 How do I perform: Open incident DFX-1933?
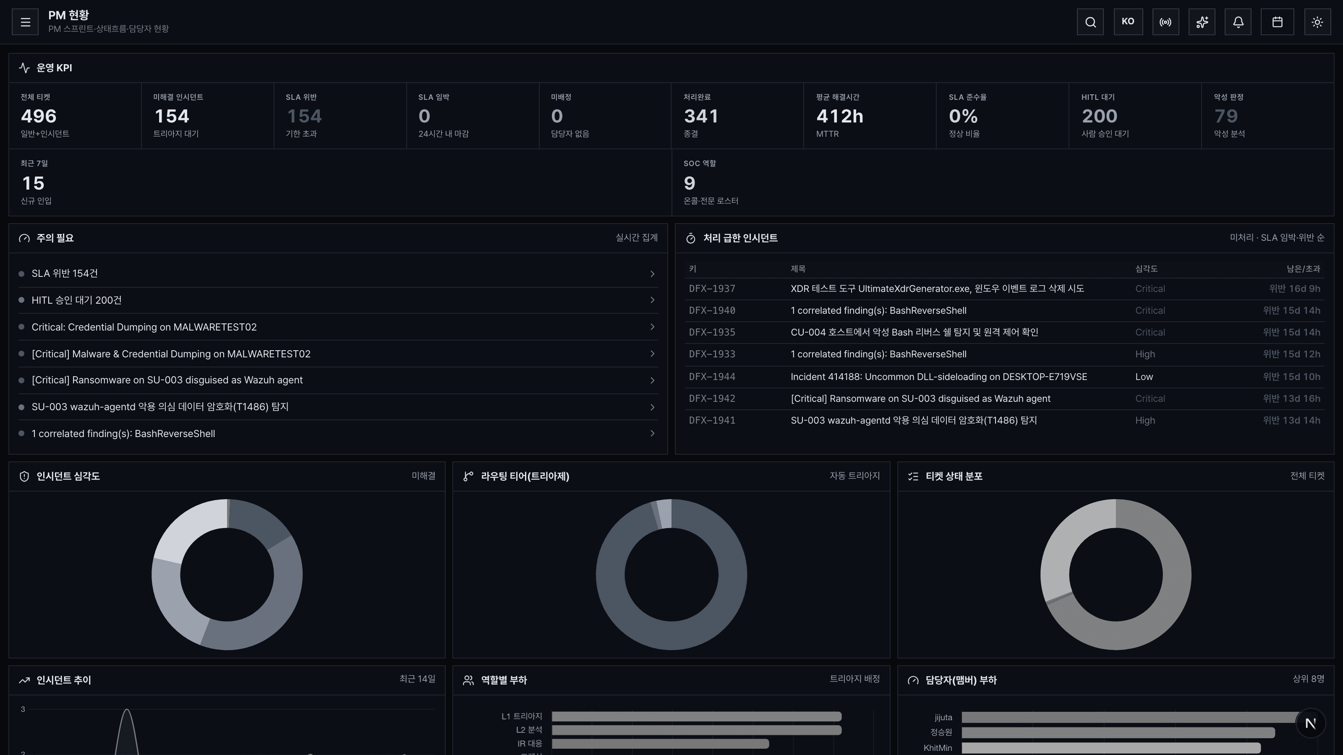pyautogui.click(x=1004, y=354)
